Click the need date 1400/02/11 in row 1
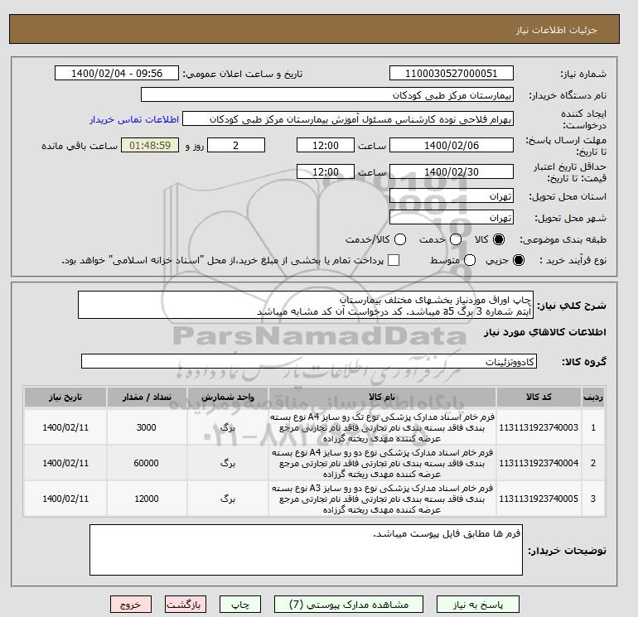This screenshot has height=617, width=638. [x=65, y=427]
